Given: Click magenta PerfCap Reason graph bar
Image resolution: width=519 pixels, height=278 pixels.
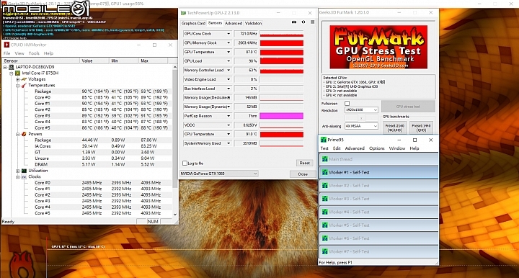Looking at the screenshot, I should click(x=281, y=116).
